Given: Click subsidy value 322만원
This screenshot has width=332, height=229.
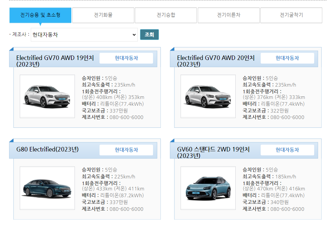Looking at the screenshot, I should (279, 111).
